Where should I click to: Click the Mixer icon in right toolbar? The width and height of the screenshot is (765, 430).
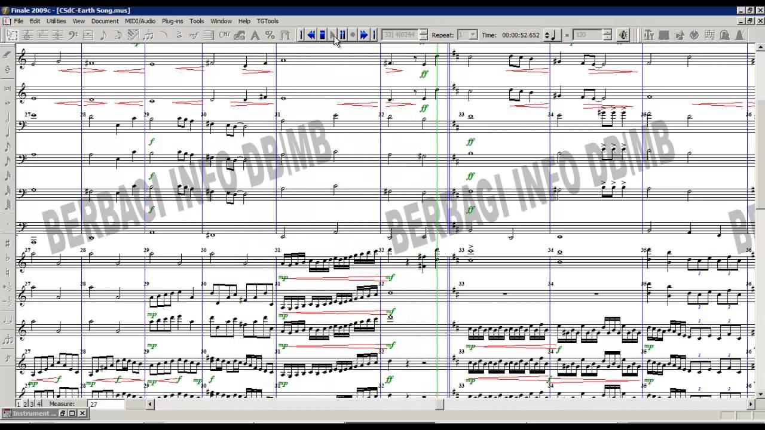648,35
